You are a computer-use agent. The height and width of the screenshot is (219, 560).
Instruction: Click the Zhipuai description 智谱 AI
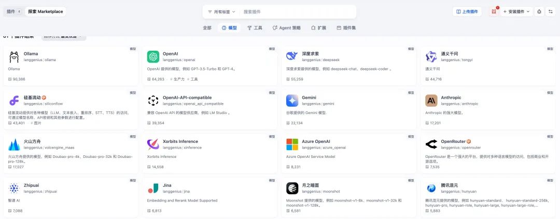click(x=15, y=200)
